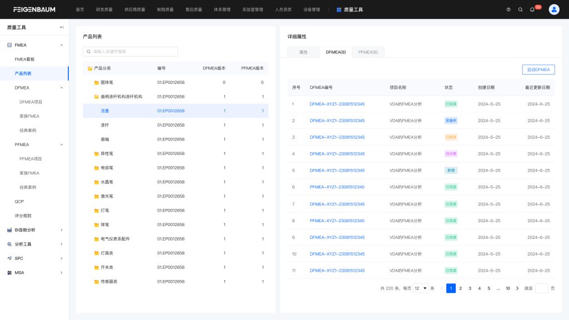Click the 分析工具 magnifier icon

(9, 244)
